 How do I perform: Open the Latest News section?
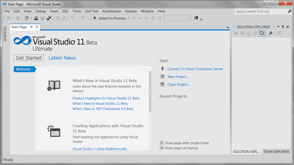[62, 58]
